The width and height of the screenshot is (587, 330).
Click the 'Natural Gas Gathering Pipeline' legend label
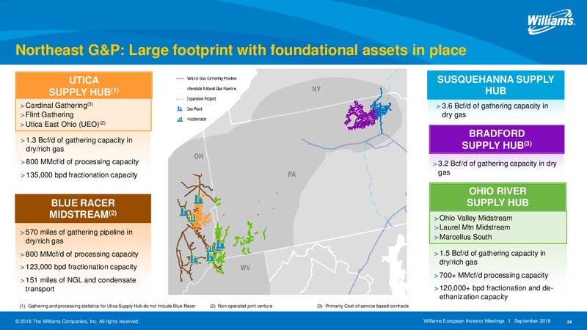coord(212,78)
